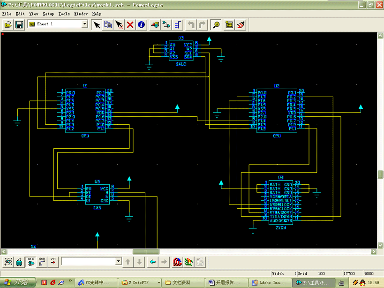Click the Y coordinate 9000 readout
The height and width of the screenshot is (288, 384).
click(x=369, y=273)
